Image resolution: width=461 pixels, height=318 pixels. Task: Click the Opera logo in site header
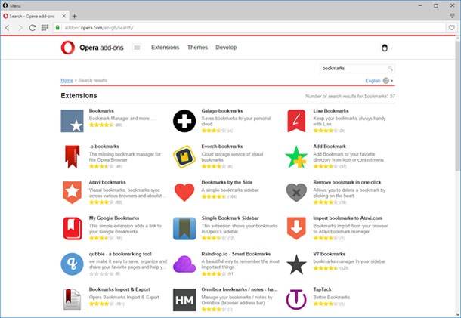click(68, 48)
